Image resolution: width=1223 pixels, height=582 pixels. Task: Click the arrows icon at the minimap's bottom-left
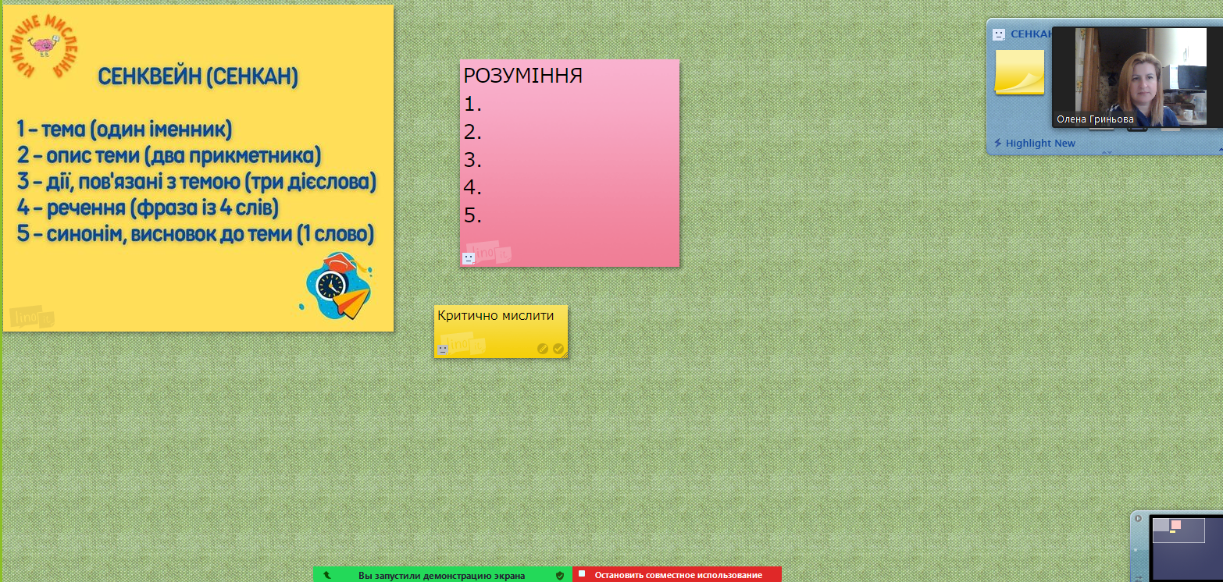click(1139, 577)
